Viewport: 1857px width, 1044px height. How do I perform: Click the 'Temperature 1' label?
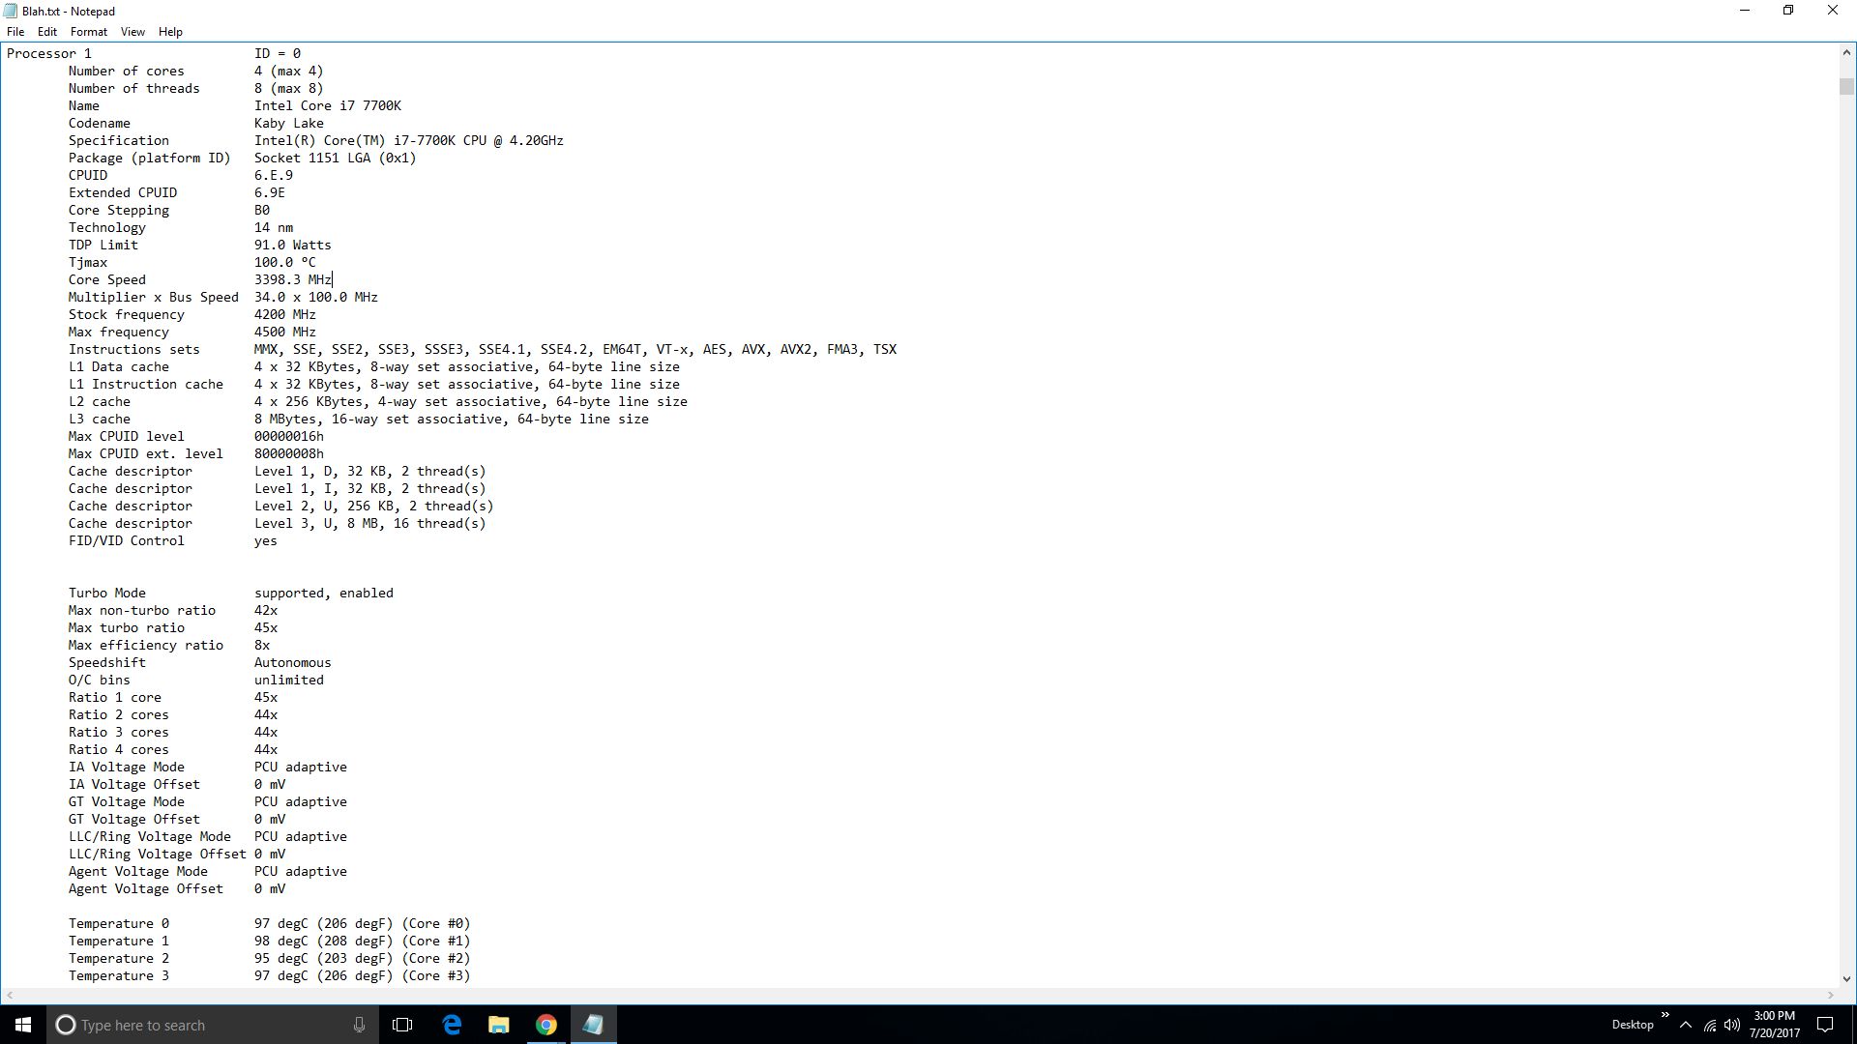coord(119,941)
